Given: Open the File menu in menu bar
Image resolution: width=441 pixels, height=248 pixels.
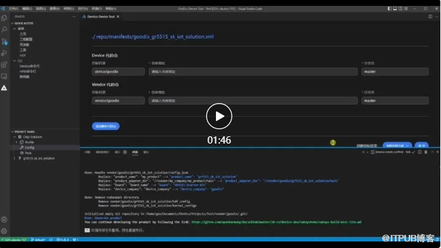Looking at the screenshot, I should [x=13, y=8].
